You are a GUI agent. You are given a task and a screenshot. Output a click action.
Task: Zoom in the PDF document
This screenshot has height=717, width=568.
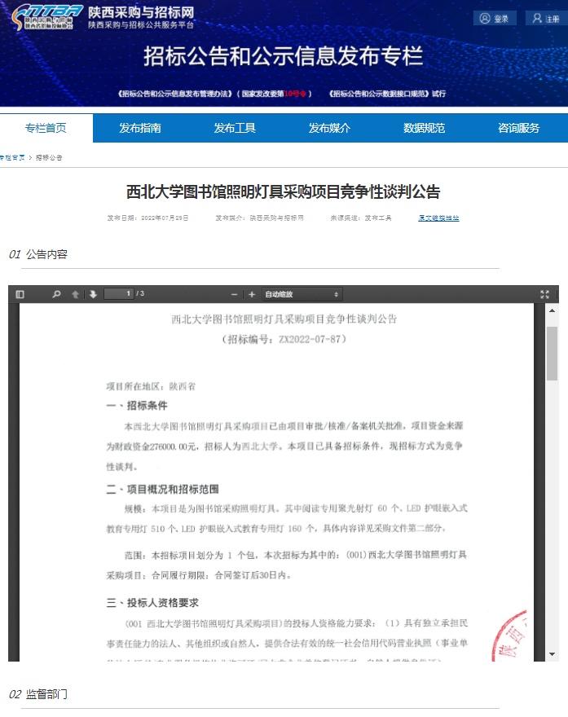pos(252,294)
